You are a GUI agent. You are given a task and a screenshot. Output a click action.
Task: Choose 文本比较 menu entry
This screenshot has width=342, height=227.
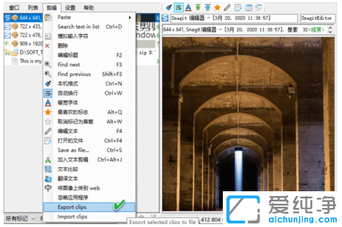pyautogui.click(x=89, y=169)
